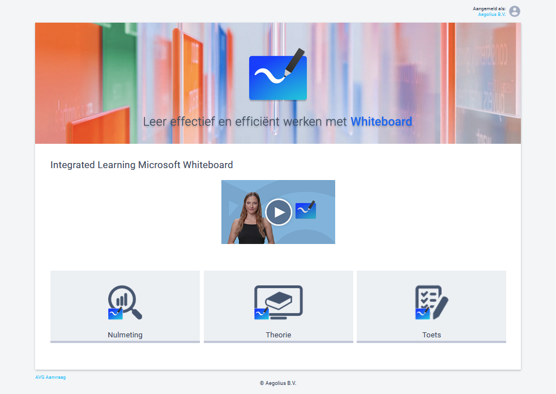Click the small Whiteboard badge on Nulmeting icon
The image size is (556, 394).
(116, 313)
